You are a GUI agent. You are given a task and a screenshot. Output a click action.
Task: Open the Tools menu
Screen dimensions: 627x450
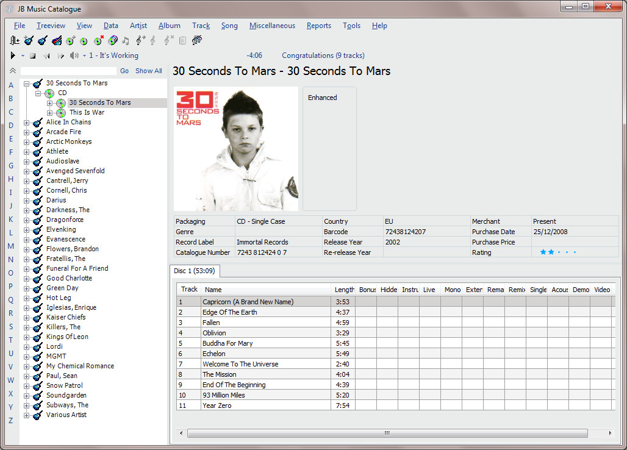tap(351, 26)
